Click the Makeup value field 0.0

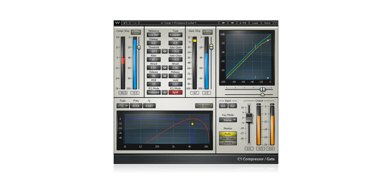point(154,43)
